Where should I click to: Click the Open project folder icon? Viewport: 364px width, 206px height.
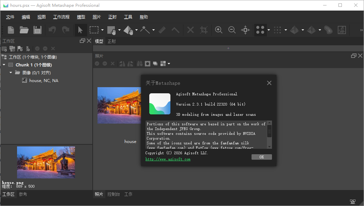click(x=24, y=30)
